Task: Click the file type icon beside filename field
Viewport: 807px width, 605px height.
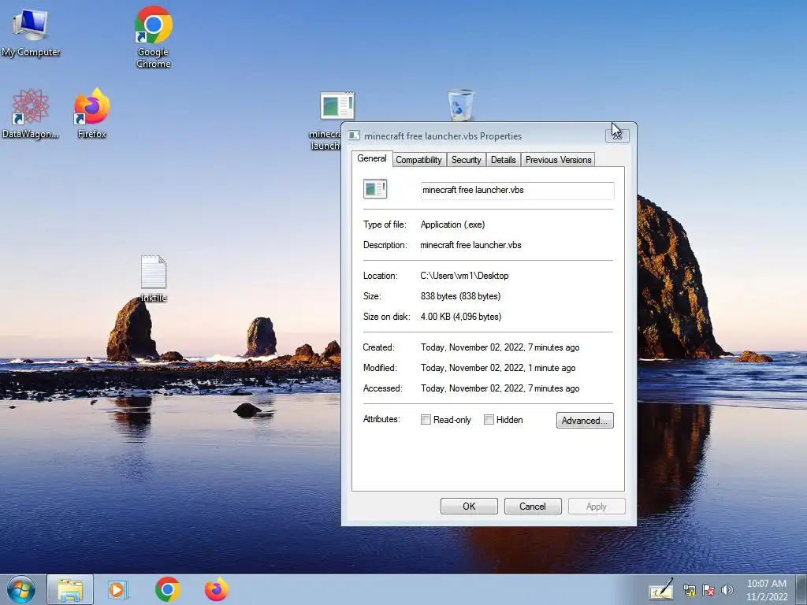Action: tap(375, 189)
